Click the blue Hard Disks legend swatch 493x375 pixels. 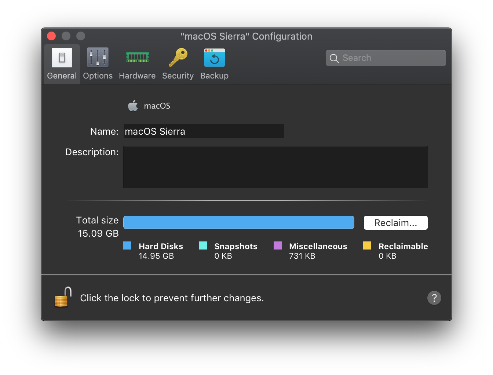tap(127, 245)
